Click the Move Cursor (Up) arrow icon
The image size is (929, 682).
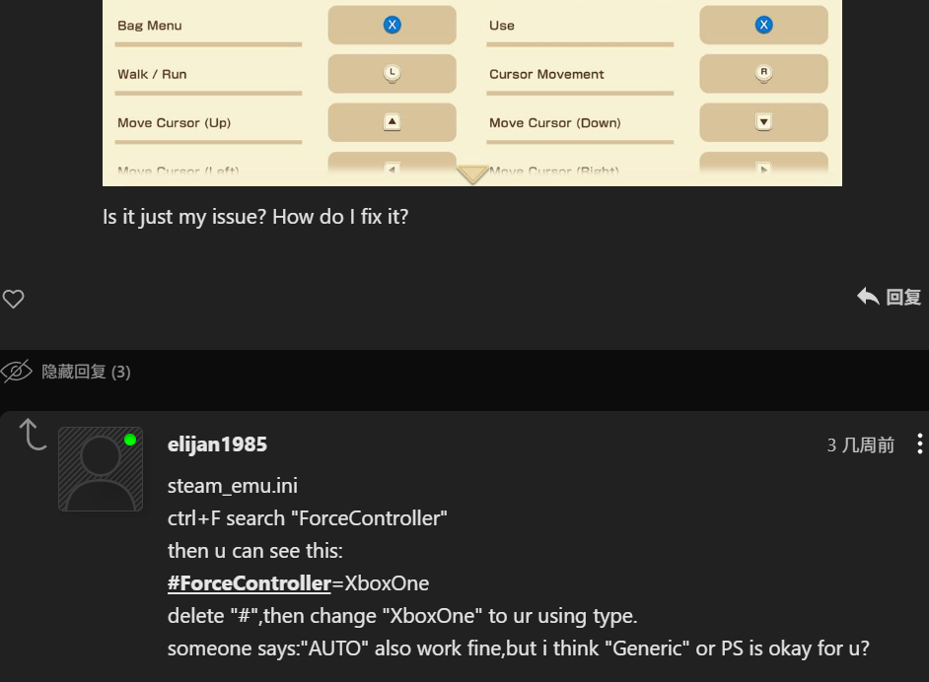click(392, 122)
